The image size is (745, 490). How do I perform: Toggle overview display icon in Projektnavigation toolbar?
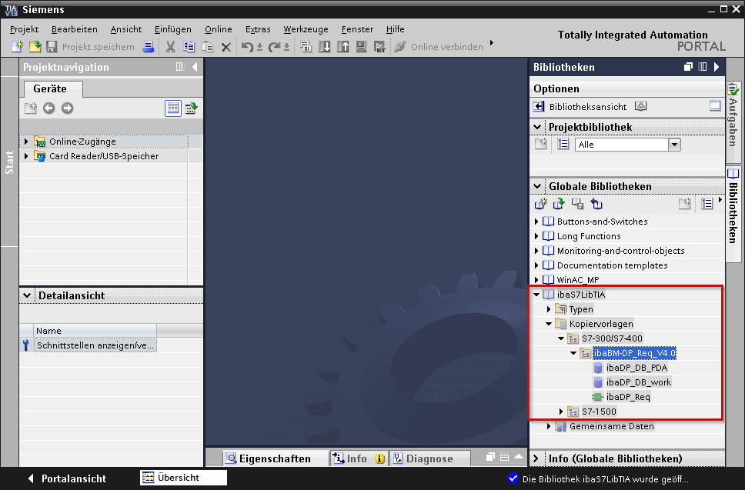(173, 108)
